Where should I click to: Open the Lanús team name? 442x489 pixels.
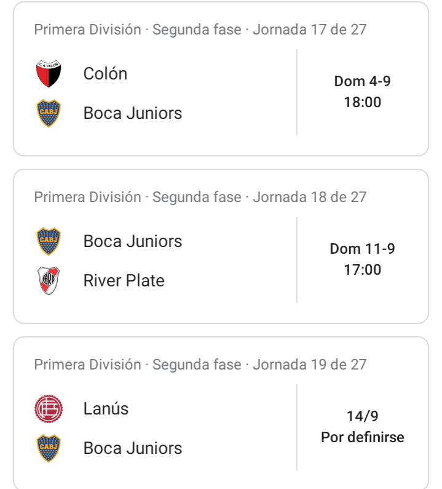(106, 408)
